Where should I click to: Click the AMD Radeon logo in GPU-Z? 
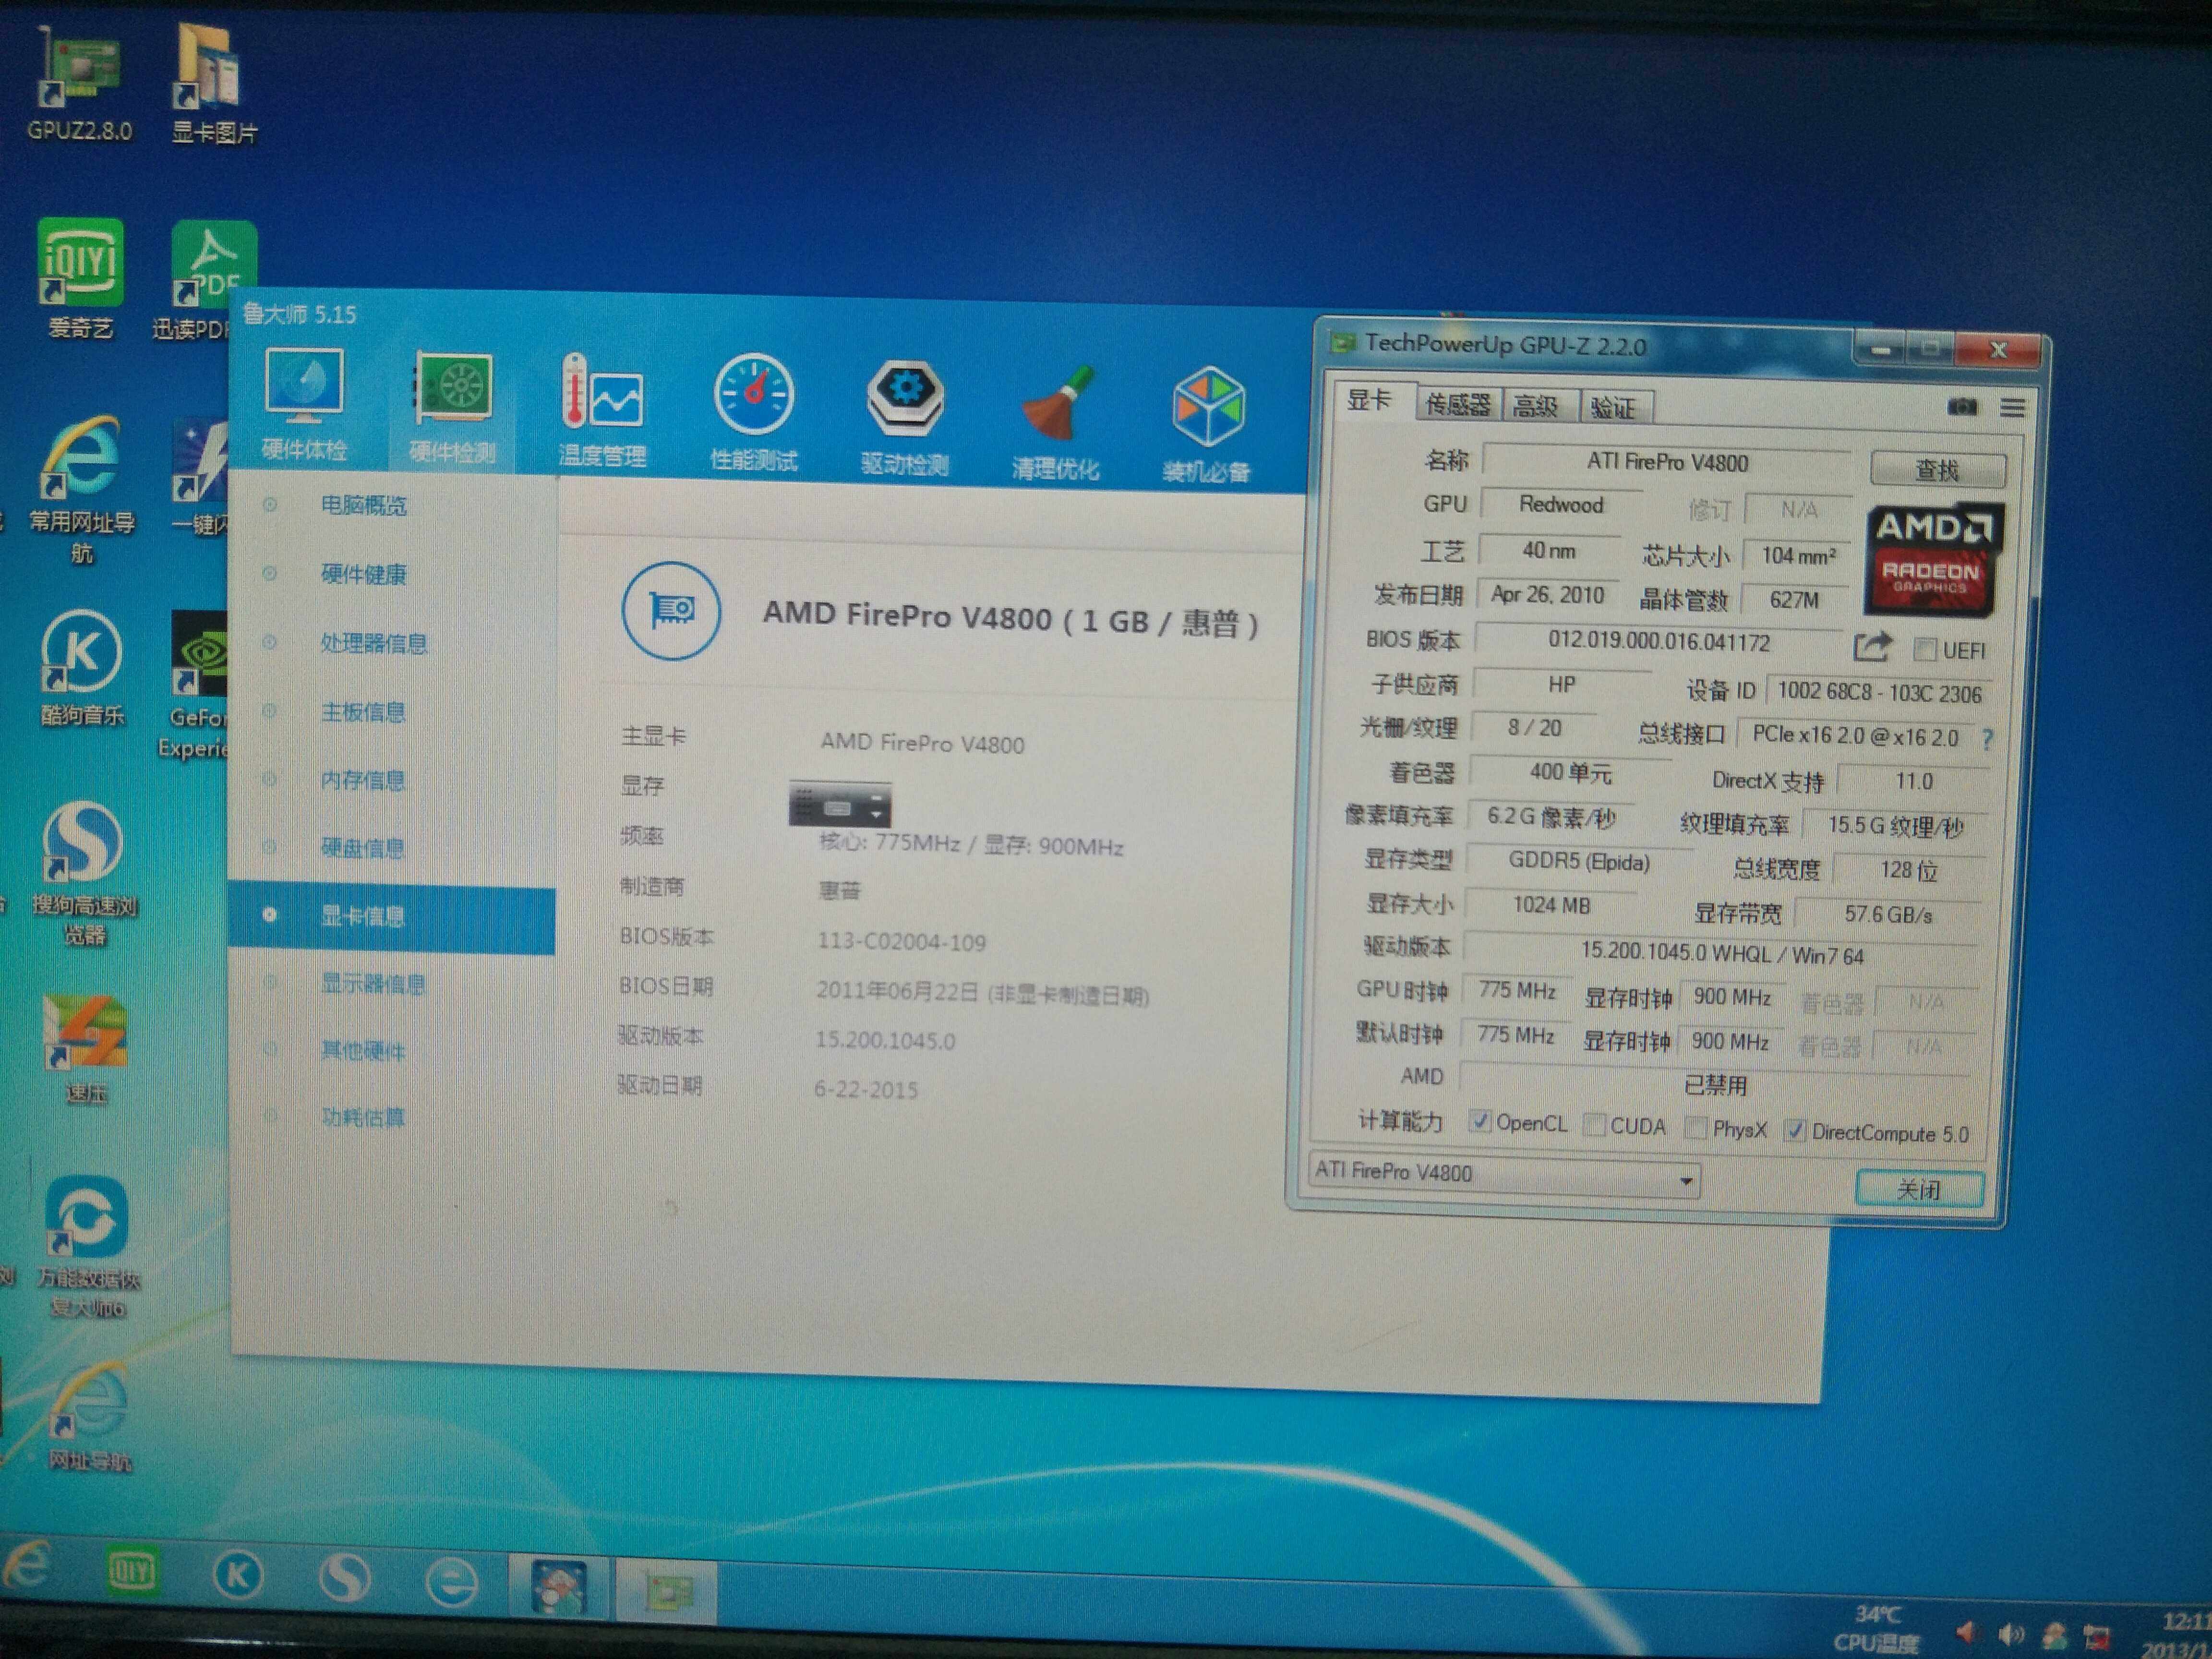1933,561
